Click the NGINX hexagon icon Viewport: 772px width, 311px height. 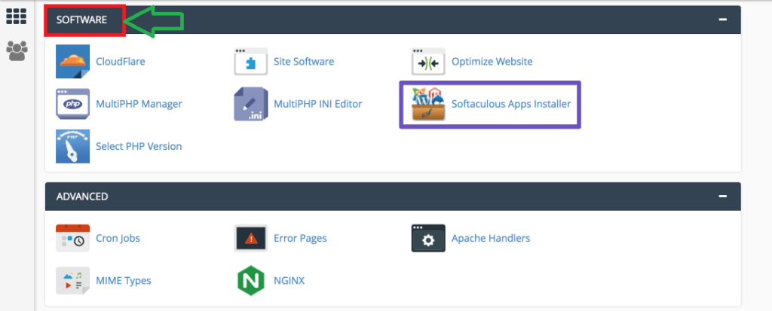coord(250,280)
